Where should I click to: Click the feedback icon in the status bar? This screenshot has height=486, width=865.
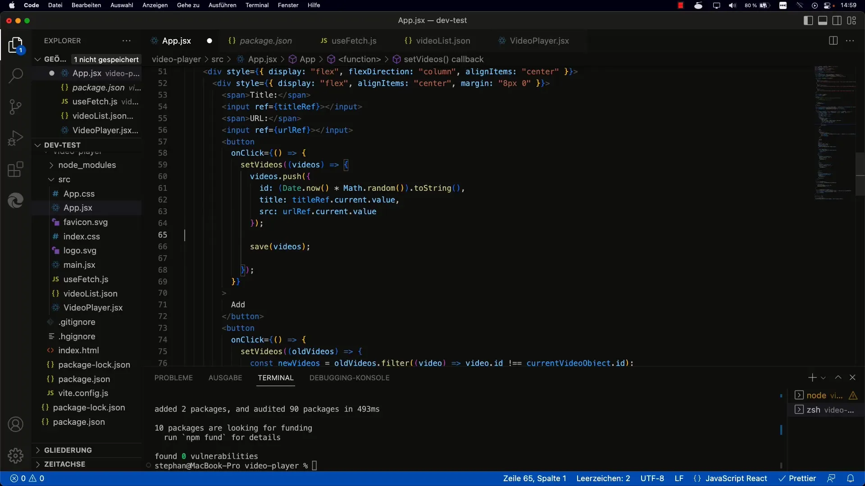tap(831, 478)
